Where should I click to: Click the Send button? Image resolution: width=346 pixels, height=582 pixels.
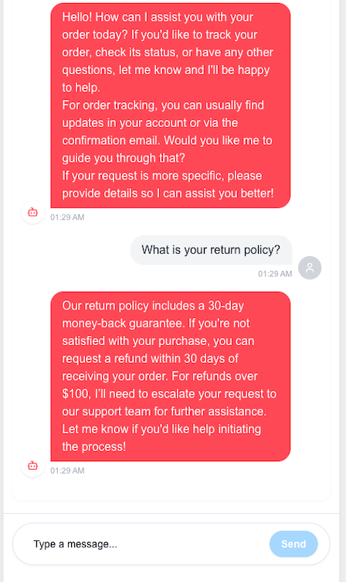click(x=293, y=544)
